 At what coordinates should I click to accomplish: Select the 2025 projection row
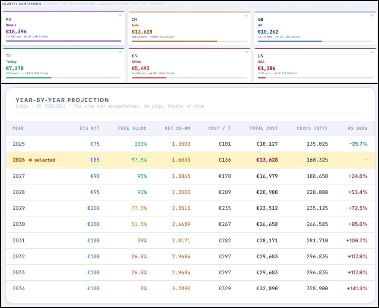[x=190, y=144]
